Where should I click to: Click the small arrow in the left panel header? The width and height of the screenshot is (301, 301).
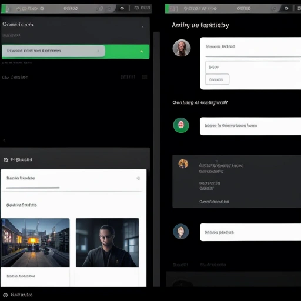click(143, 26)
